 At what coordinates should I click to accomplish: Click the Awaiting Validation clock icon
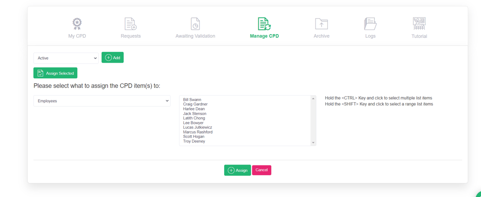(195, 23)
